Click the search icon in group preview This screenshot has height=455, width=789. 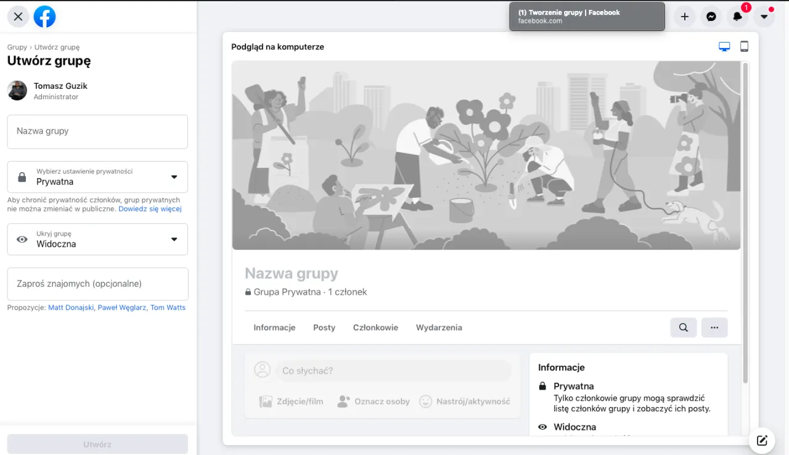(x=684, y=327)
